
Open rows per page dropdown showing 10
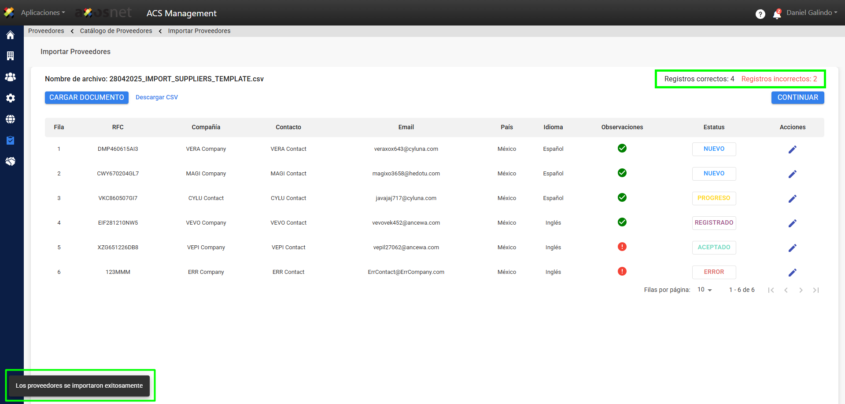(705, 290)
